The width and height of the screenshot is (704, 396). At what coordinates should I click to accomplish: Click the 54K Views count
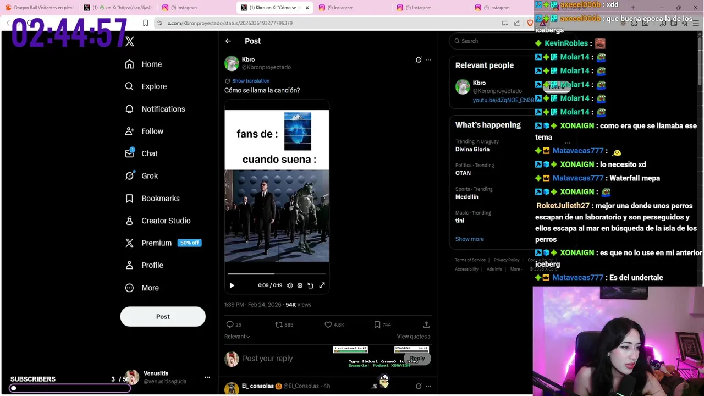tap(298, 305)
